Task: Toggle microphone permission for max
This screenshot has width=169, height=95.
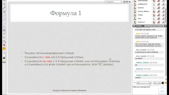Action: [x=158, y=18]
